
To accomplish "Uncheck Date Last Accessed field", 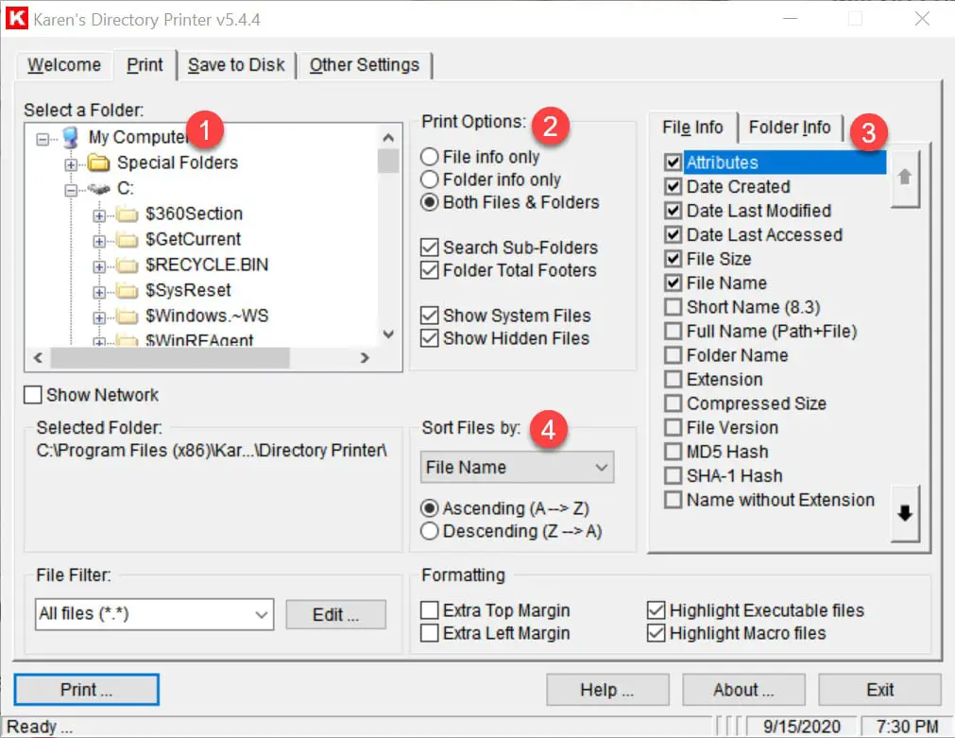I will coord(673,234).
